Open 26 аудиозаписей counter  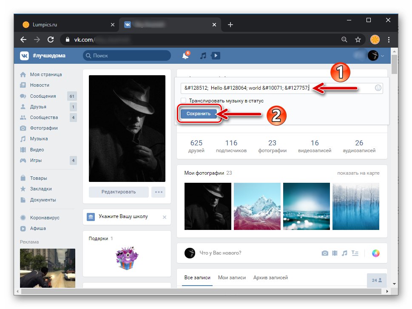(x=359, y=146)
